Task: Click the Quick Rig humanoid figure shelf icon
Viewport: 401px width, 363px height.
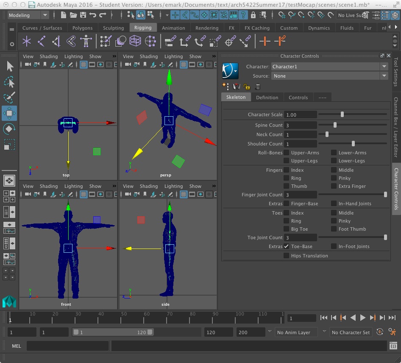Action: pyautogui.click(x=86, y=42)
